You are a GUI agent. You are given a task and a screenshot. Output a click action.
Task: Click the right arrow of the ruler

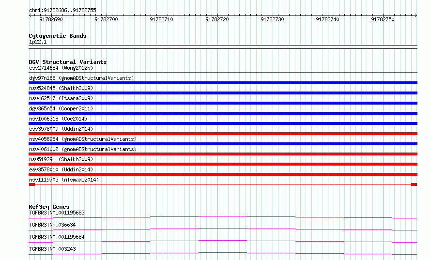pyautogui.click(x=416, y=15)
